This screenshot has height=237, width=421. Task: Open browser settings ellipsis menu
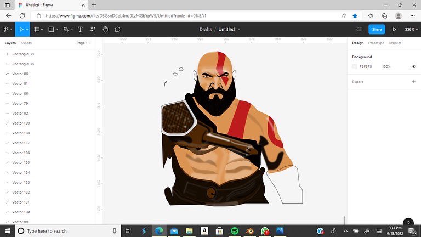tap(413, 16)
